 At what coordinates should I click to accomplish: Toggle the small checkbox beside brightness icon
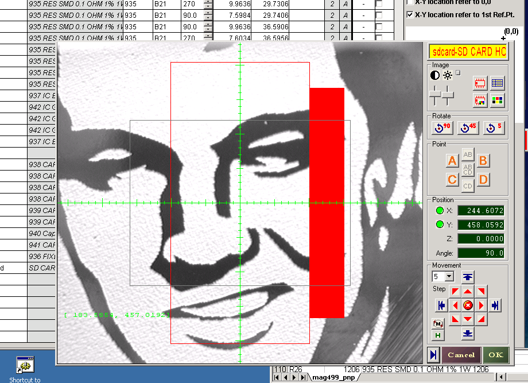coord(458,73)
